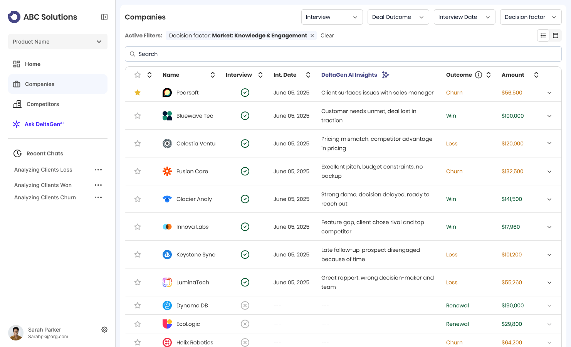
Task: Open settings gear next to Sarah Parker
Action: [x=104, y=330]
